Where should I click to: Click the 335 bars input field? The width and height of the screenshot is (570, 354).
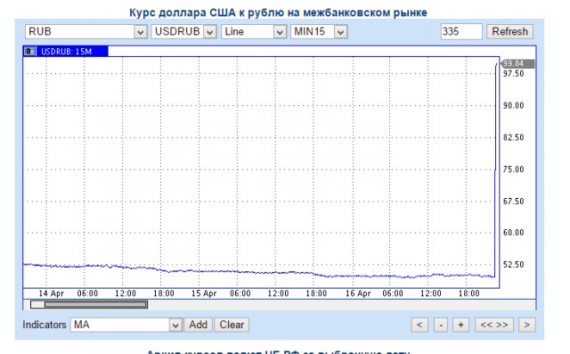(461, 31)
